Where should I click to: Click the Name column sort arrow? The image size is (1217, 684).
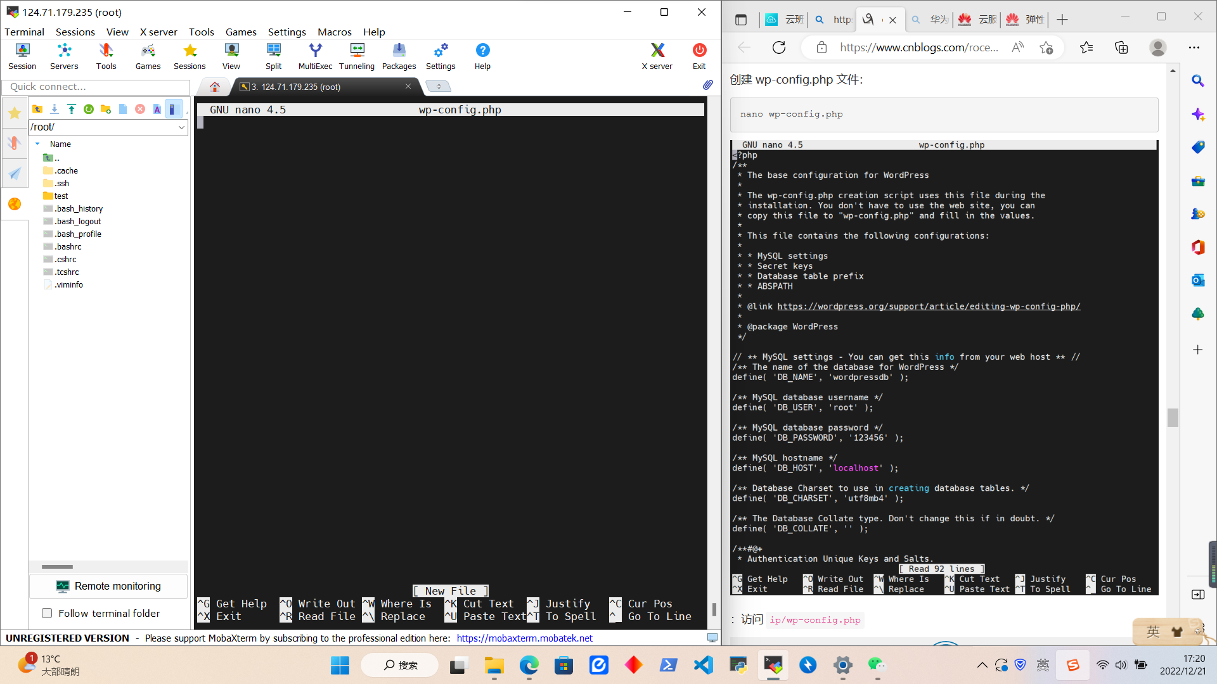click(x=37, y=144)
